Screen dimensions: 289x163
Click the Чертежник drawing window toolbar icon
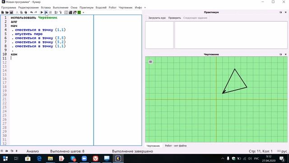click(x=75, y=12)
